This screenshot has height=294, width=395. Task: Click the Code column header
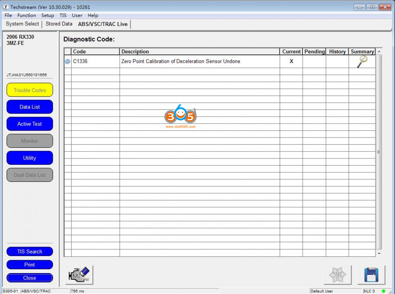click(x=95, y=51)
